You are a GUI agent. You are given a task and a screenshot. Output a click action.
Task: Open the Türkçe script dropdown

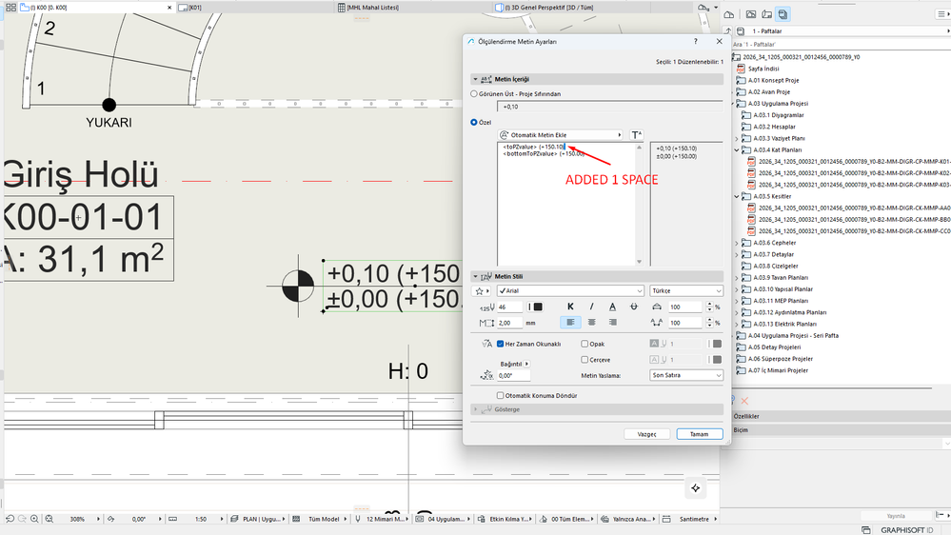tap(686, 291)
